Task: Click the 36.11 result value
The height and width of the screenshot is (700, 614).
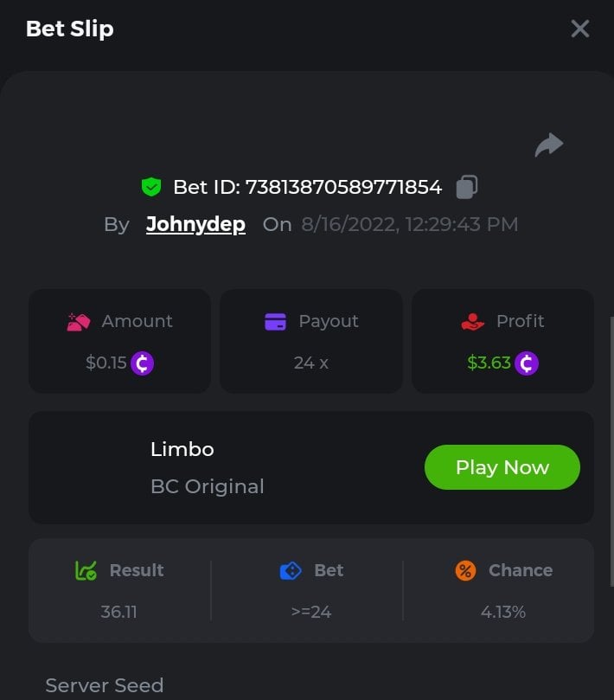Action: (118, 612)
